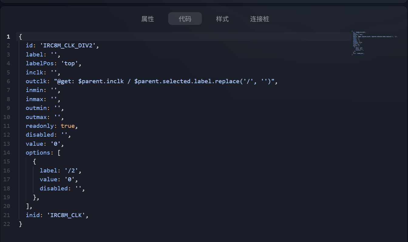
Task: Click the readonly value true
Action: (x=68, y=126)
